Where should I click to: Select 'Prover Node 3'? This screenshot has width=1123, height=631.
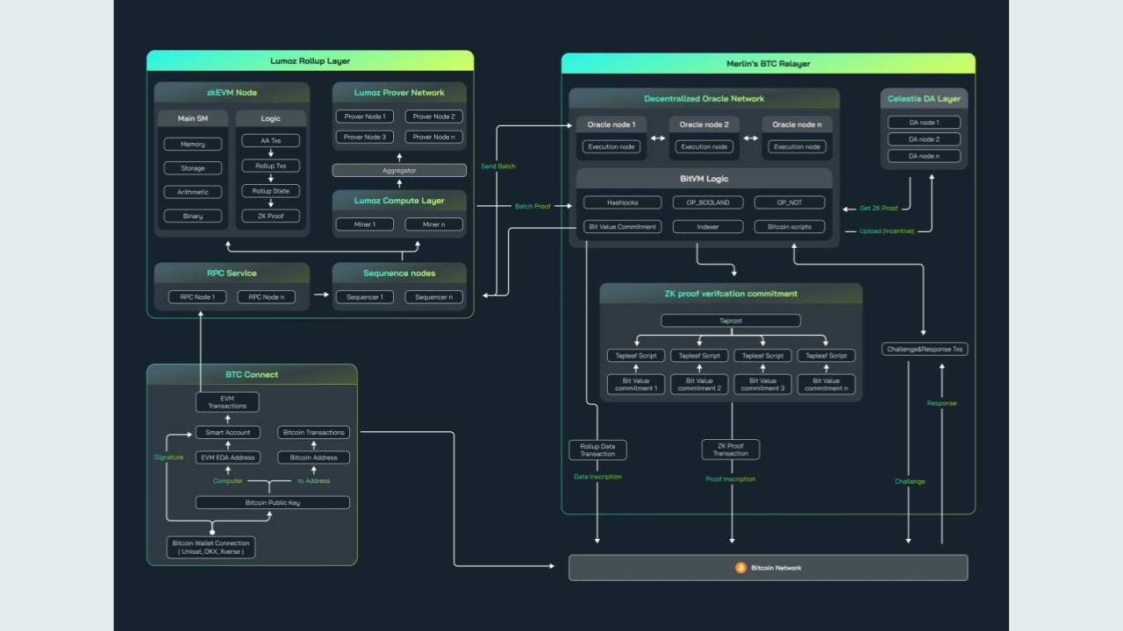click(x=365, y=137)
